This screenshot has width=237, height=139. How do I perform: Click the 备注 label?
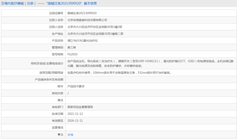60,100
